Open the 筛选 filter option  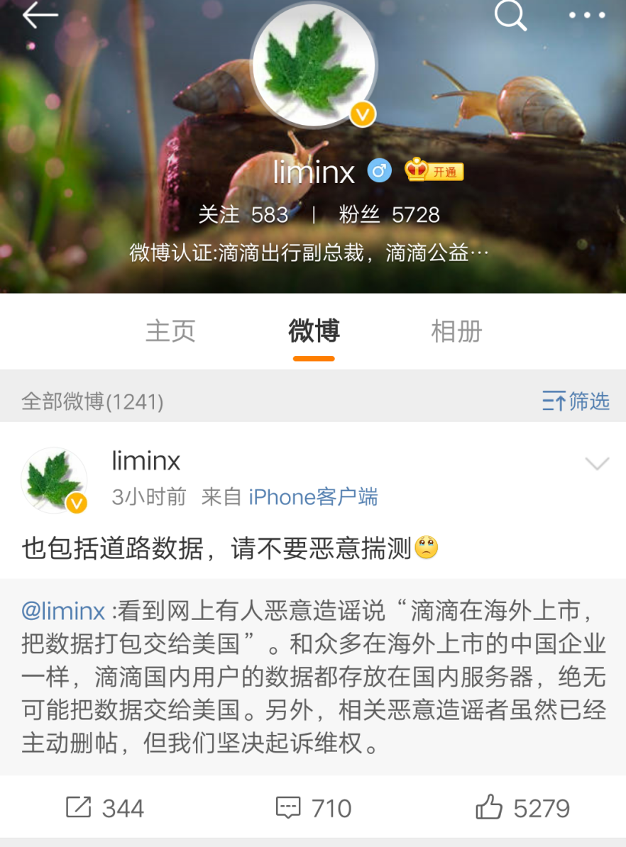pyautogui.click(x=576, y=402)
